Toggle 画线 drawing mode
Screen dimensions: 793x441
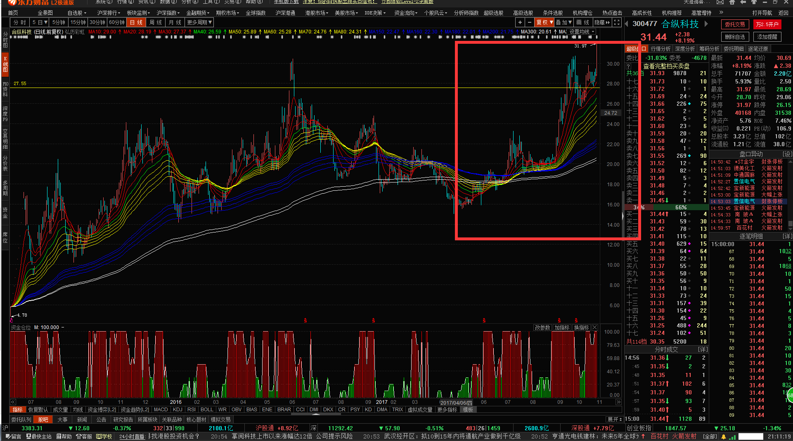click(582, 22)
